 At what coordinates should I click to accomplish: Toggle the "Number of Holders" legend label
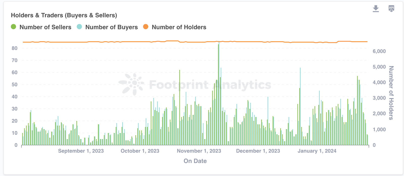pos(179,27)
